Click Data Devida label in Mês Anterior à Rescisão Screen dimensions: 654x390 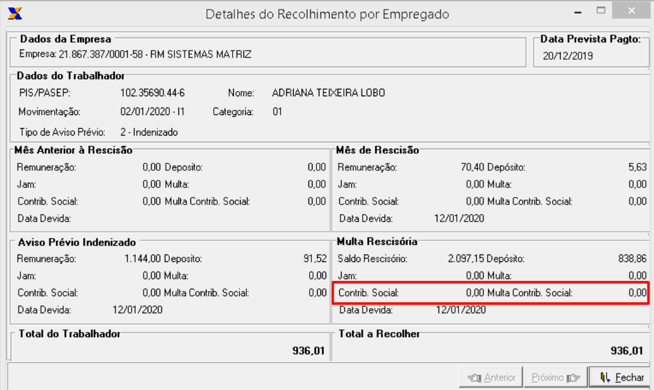point(44,218)
